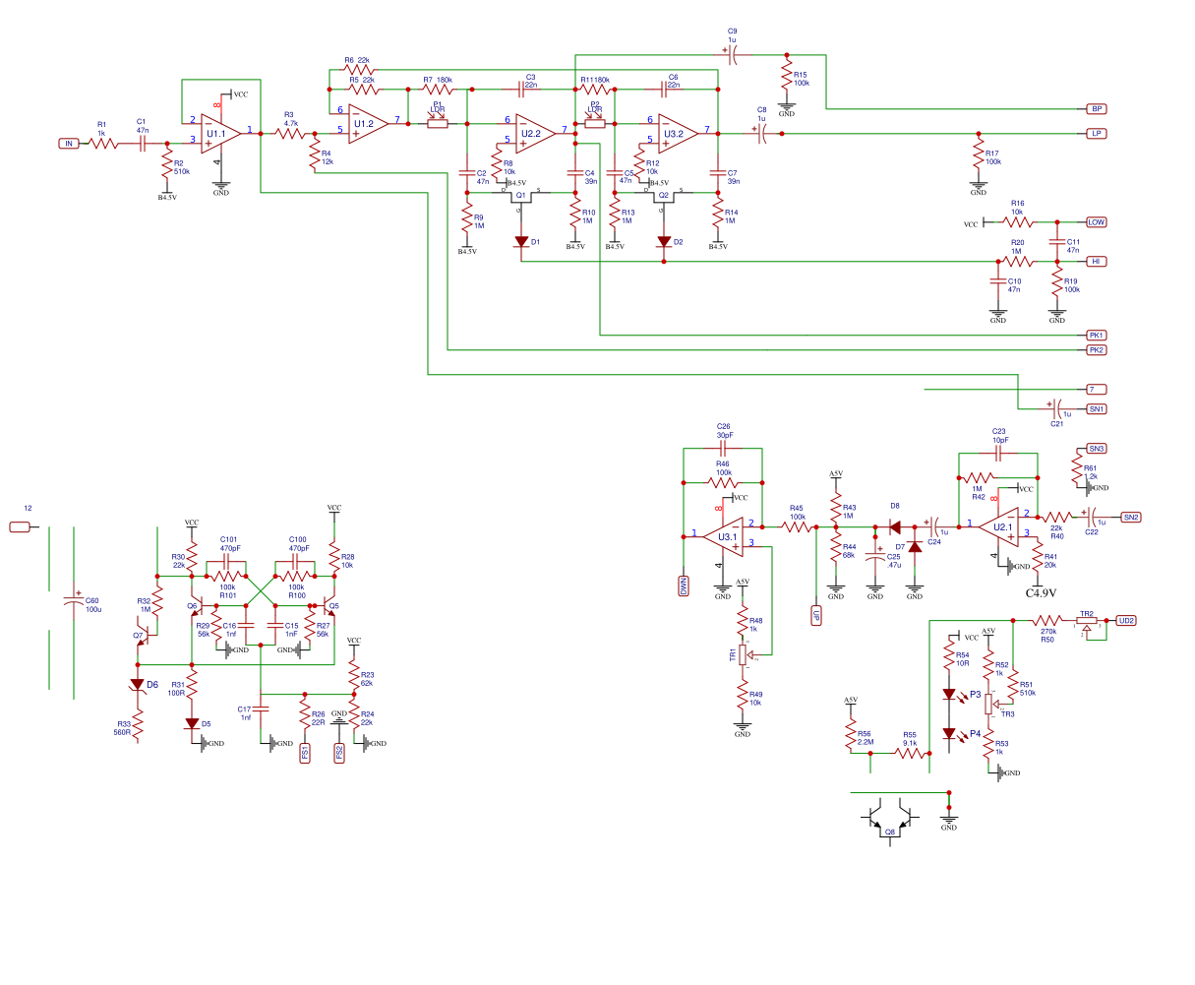This screenshot has width=1195, height=985.
Task: Click op-amp U3.1 symbol
Action: pyautogui.click(x=725, y=535)
